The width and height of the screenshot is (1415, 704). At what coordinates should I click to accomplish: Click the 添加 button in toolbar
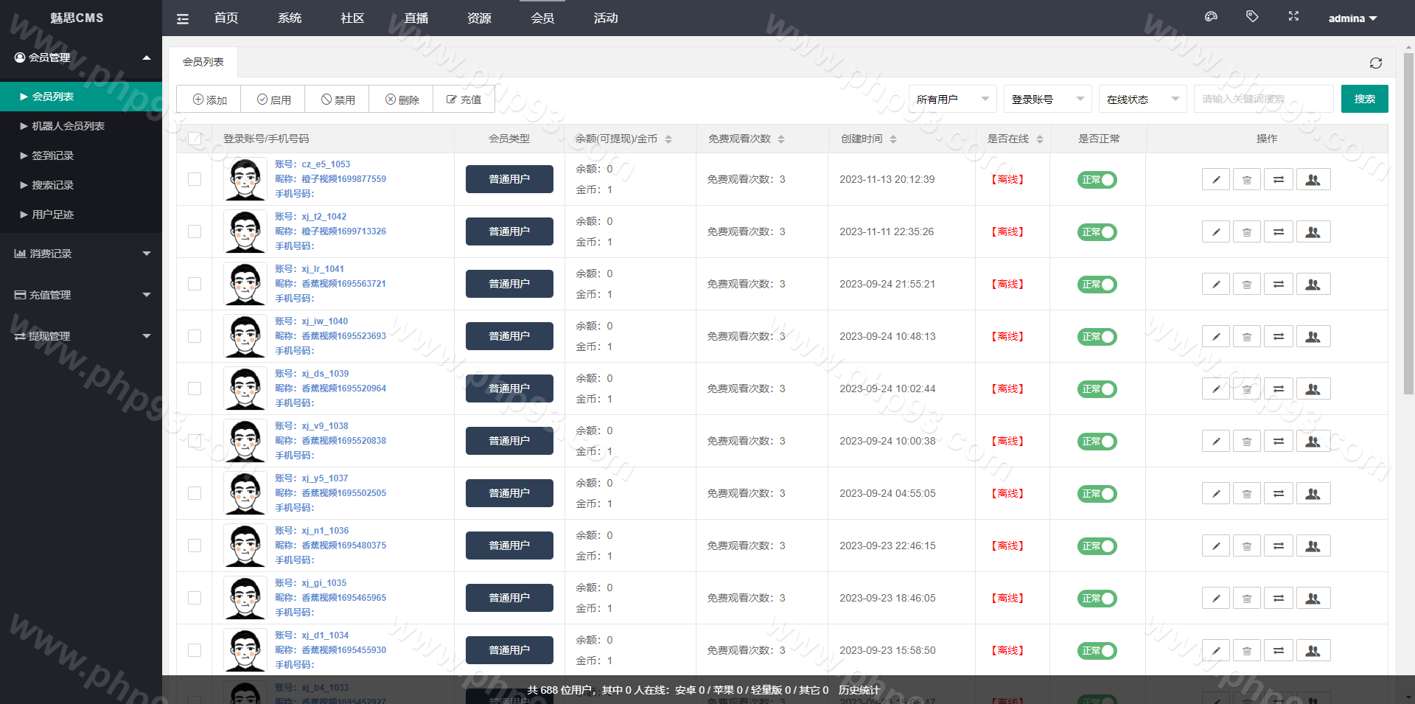(x=209, y=100)
